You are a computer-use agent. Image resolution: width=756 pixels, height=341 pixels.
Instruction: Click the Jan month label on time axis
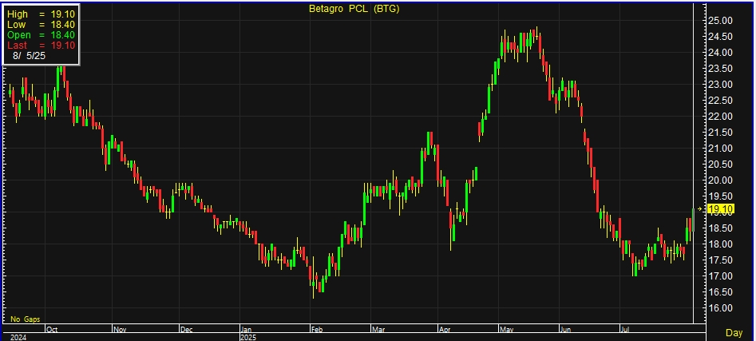(247, 330)
